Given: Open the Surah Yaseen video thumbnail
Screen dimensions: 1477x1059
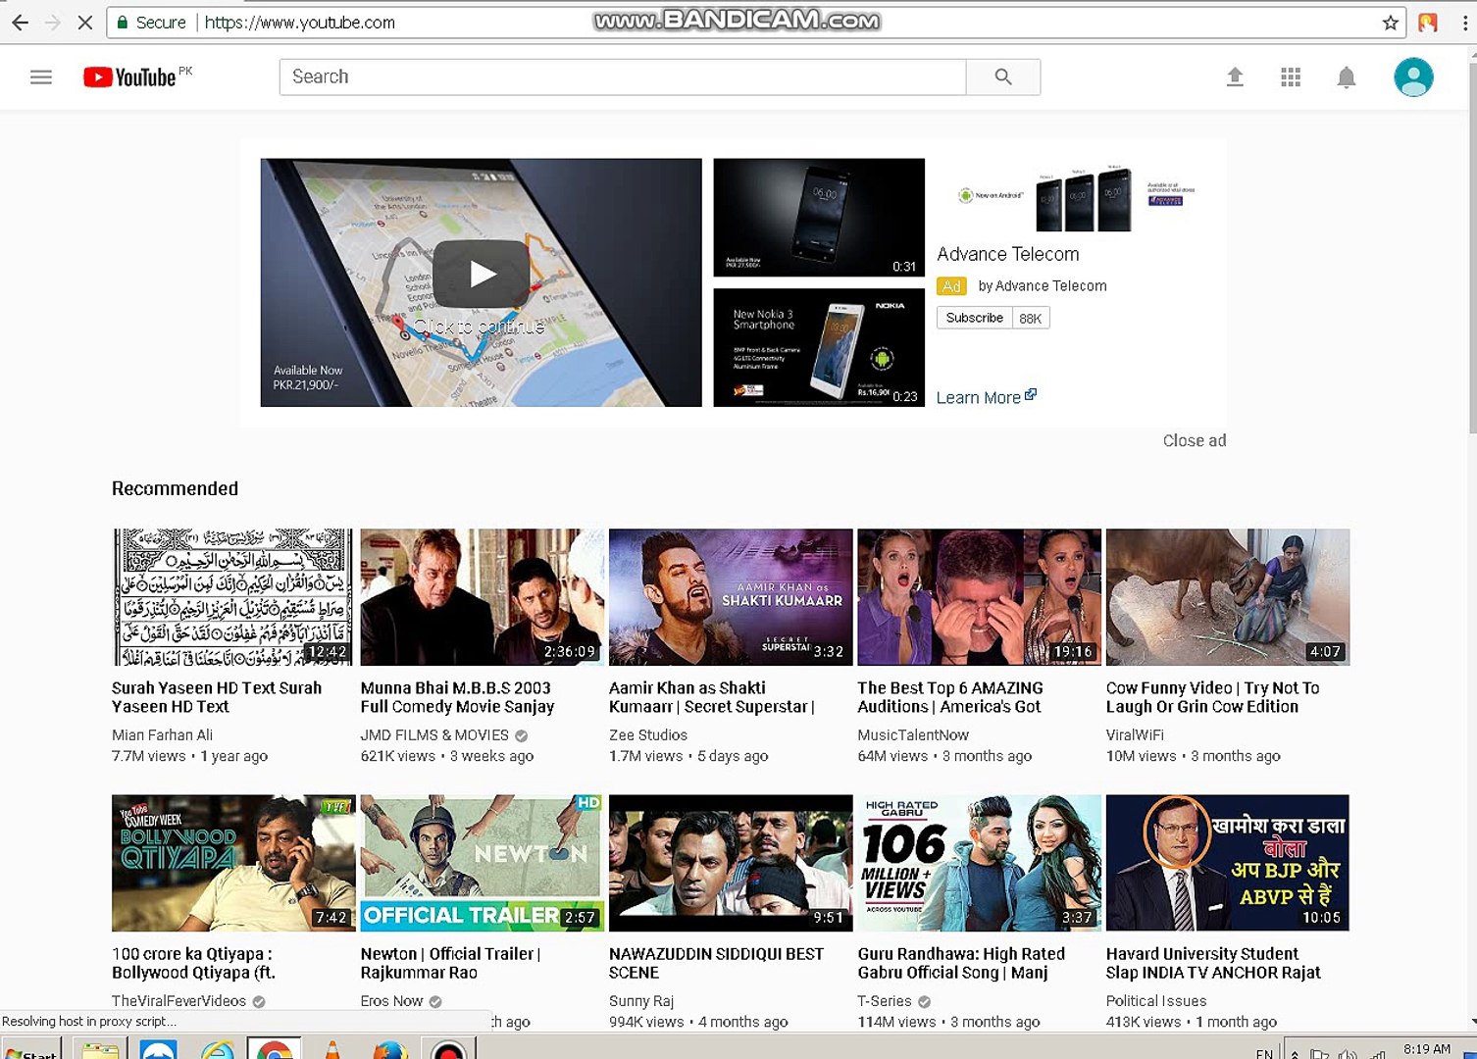Looking at the screenshot, I should coord(233,597).
